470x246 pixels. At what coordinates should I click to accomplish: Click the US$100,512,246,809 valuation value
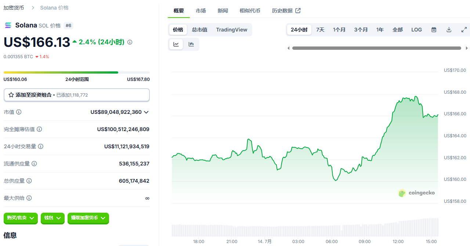coord(123,129)
